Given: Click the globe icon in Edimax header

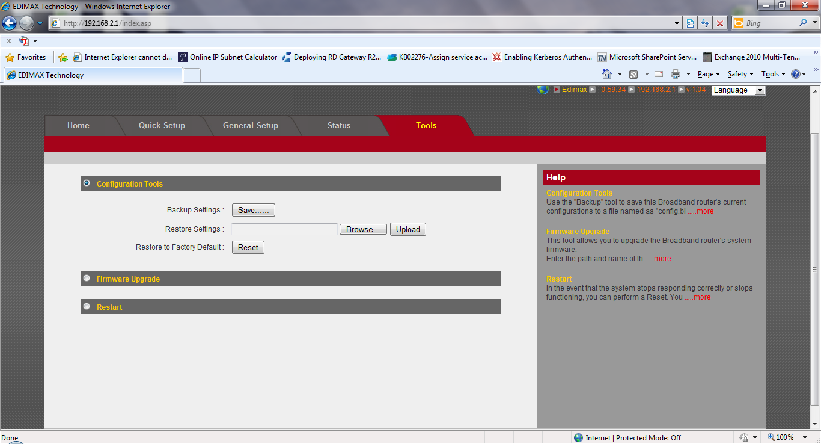Looking at the screenshot, I should pos(543,90).
